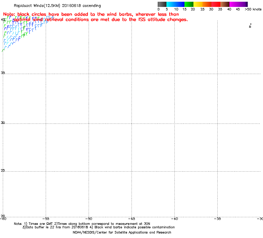Click the '>50 knots' legend label
Image resolution: width=263 pixels, height=238 pixels.
click(253, 9)
